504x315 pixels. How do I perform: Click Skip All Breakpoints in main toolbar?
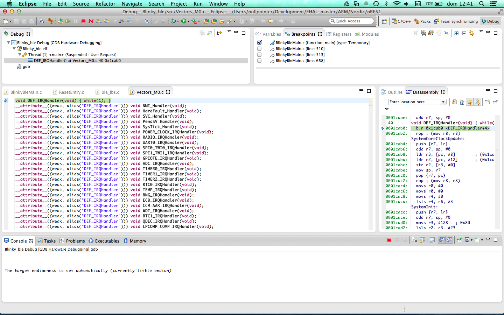click(147, 21)
